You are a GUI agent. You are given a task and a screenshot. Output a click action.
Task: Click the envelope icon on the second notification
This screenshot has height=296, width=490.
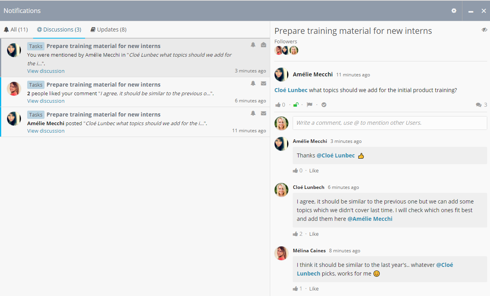click(264, 83)
